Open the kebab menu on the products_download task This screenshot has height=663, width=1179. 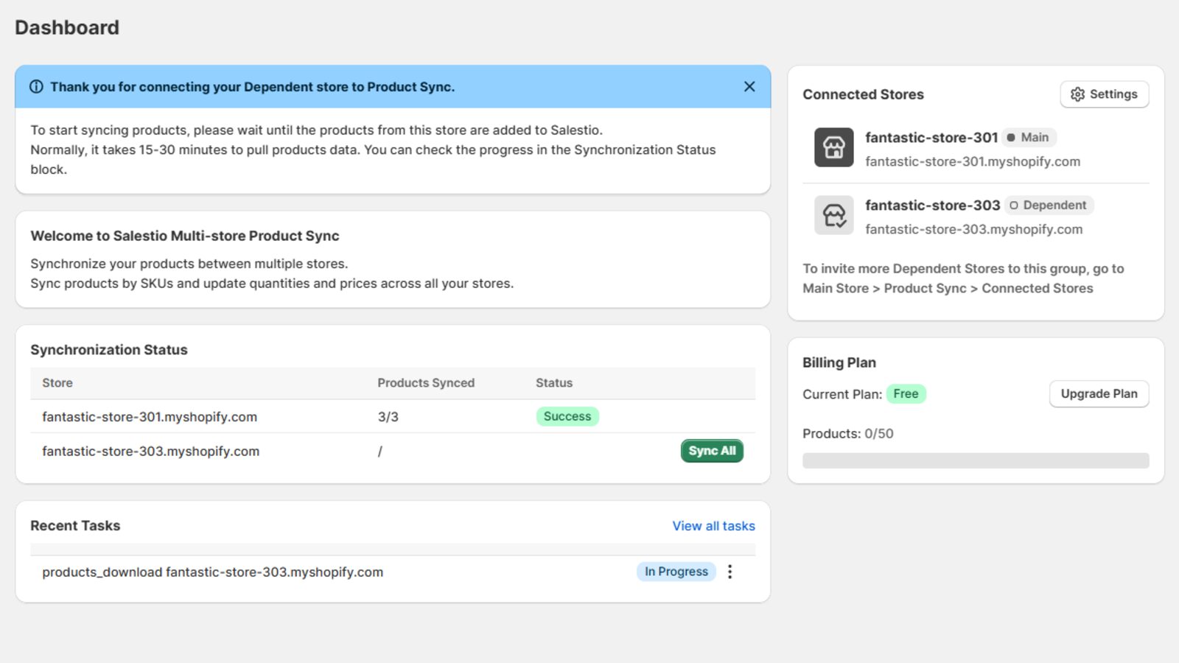pos(730,572)
